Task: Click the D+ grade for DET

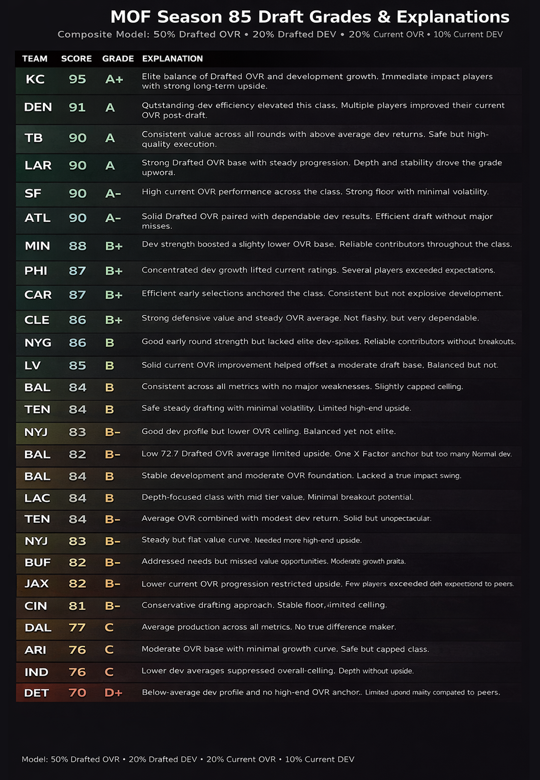Action: (113, 693)
